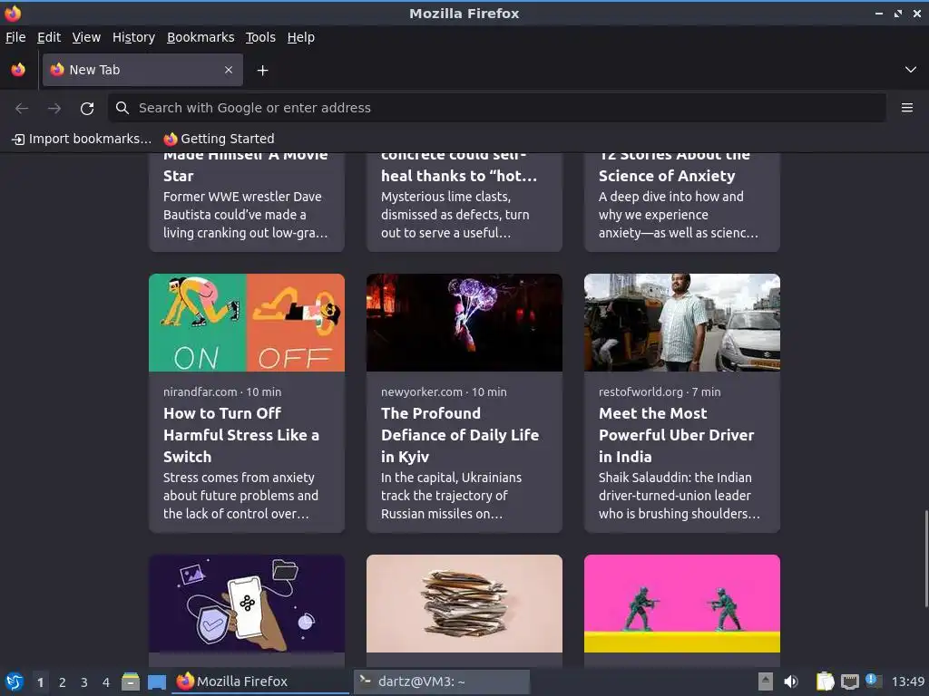
Task: Open the History menu
Action: 133,37
